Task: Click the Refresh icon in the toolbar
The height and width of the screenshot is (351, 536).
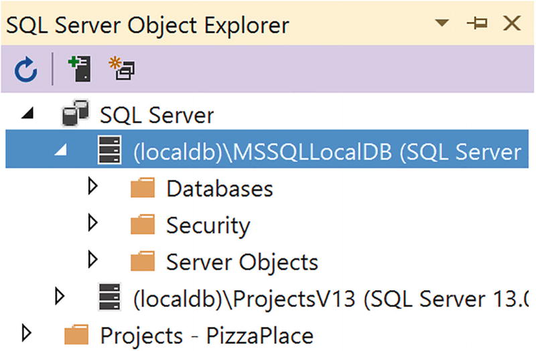Action: click(x=25, y=70)
